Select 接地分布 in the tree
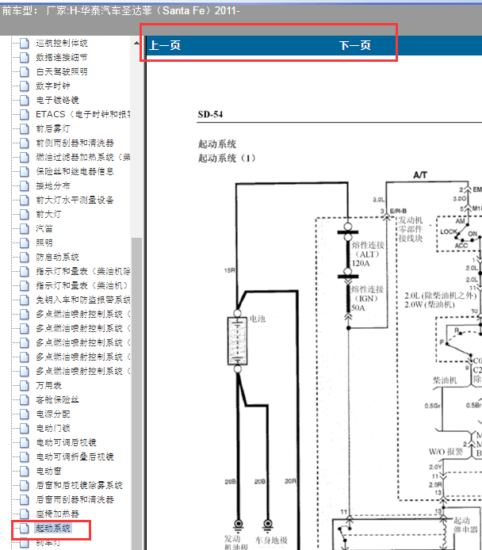This screenshot has width=482, height=550. point(53,186)
